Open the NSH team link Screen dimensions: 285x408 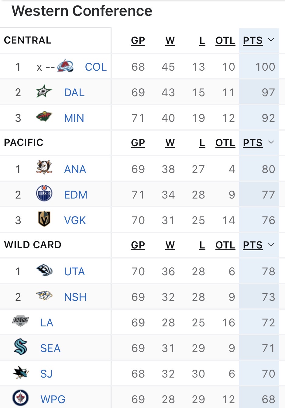pos(75,297)
